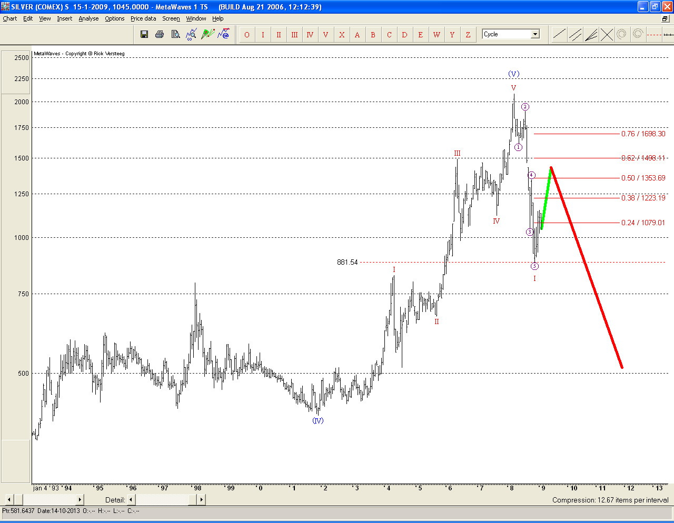Select the crossed lines tool

tap(607, 35)
